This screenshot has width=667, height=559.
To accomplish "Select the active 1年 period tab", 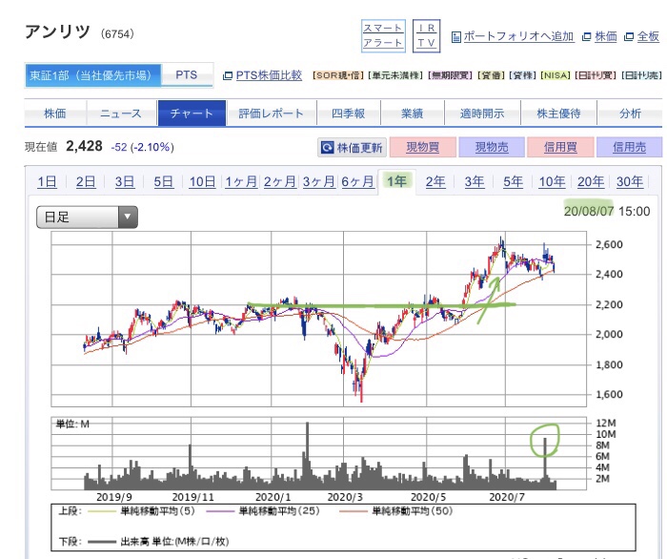I will click(396, 182).
